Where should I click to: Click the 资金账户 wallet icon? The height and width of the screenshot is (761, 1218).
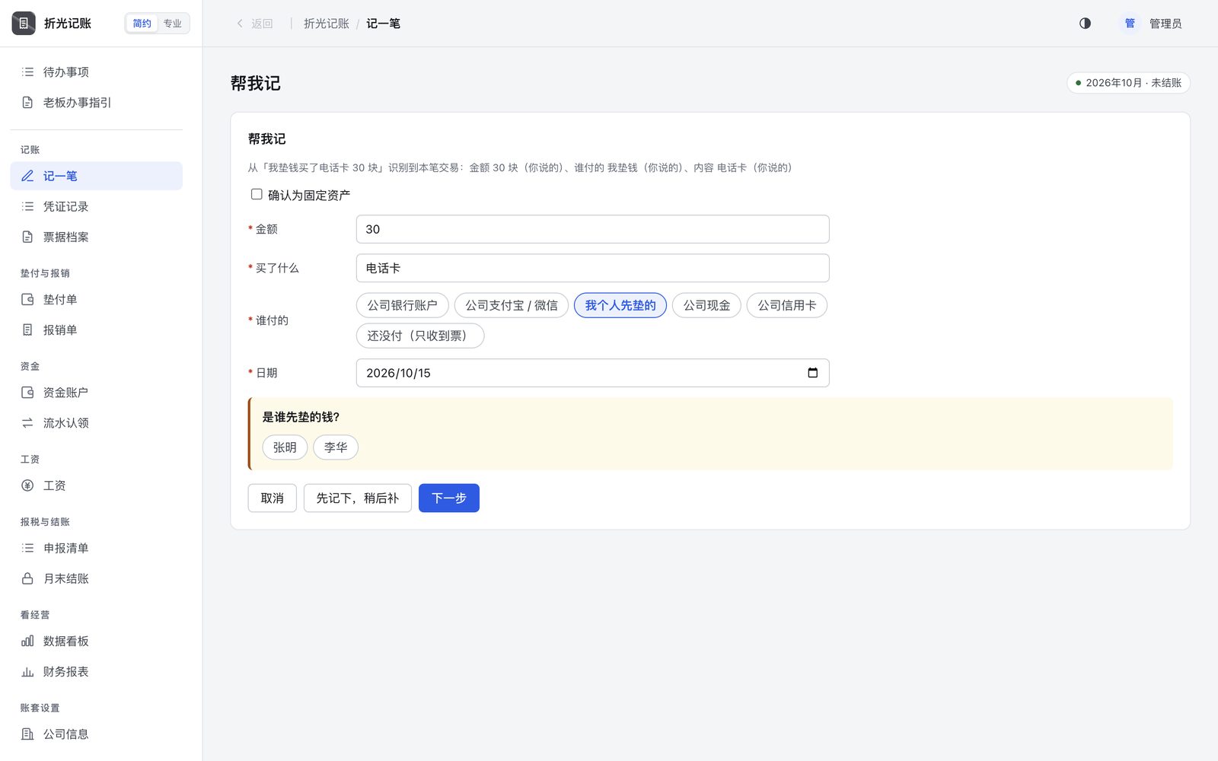[x=27, y=393]
